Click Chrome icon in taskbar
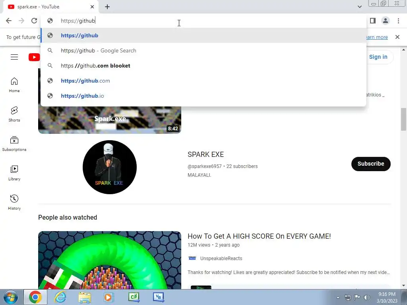Viewport: 407px width, 305px height. [35, 297]
